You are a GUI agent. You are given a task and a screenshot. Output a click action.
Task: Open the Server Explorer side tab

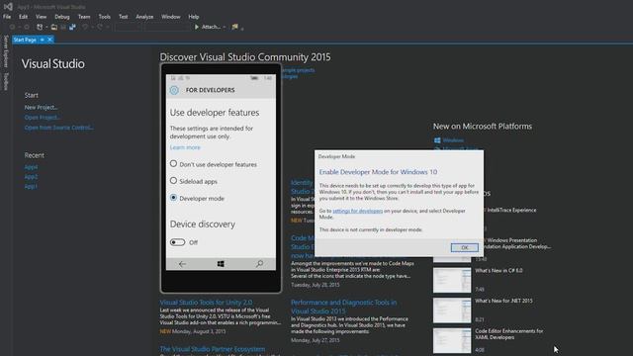pos(6,51)
